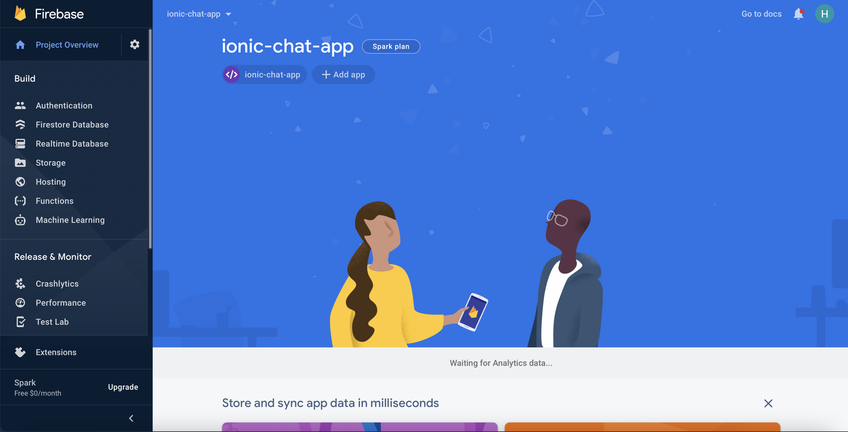Open Functions configuration
The width and height of the screenshot is (848, 432).
click(54, 201)
